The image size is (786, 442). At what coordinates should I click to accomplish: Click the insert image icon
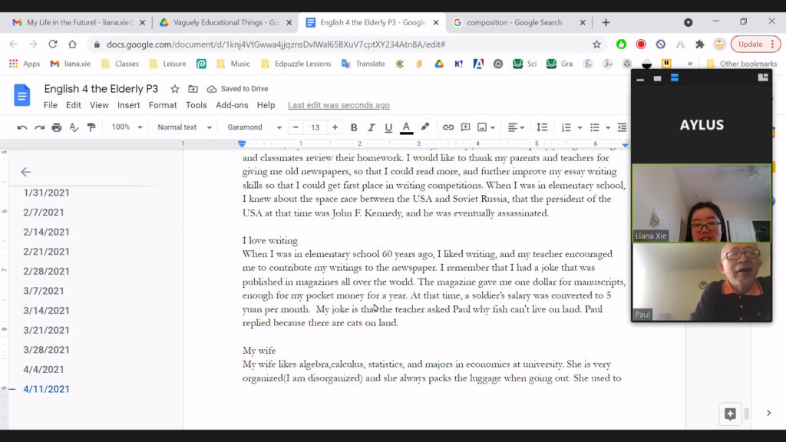(482, 127)
